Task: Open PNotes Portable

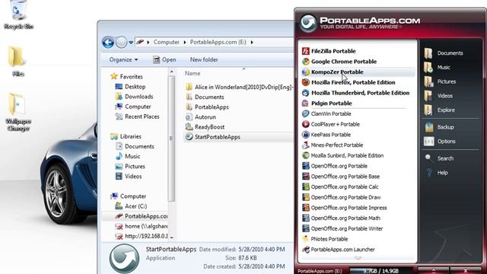Action: (x=325, y=239)
